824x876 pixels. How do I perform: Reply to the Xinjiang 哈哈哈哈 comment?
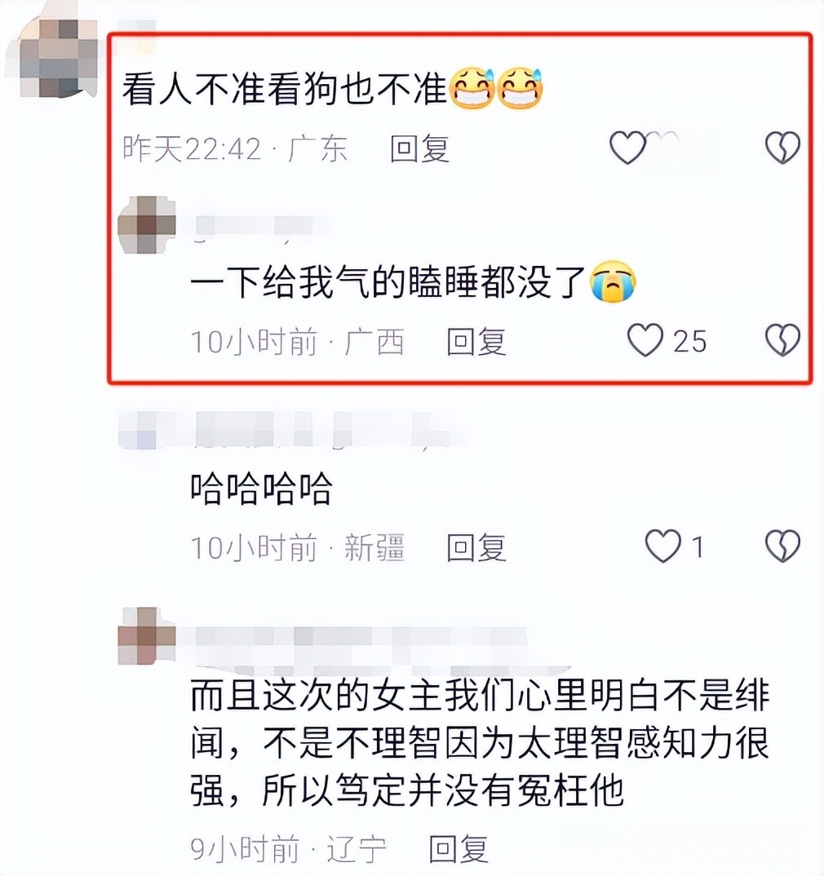pyautogui.click(x=476, y=547)
